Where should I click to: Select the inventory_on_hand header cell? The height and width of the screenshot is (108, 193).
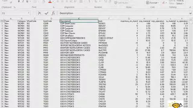pos(129,21)
